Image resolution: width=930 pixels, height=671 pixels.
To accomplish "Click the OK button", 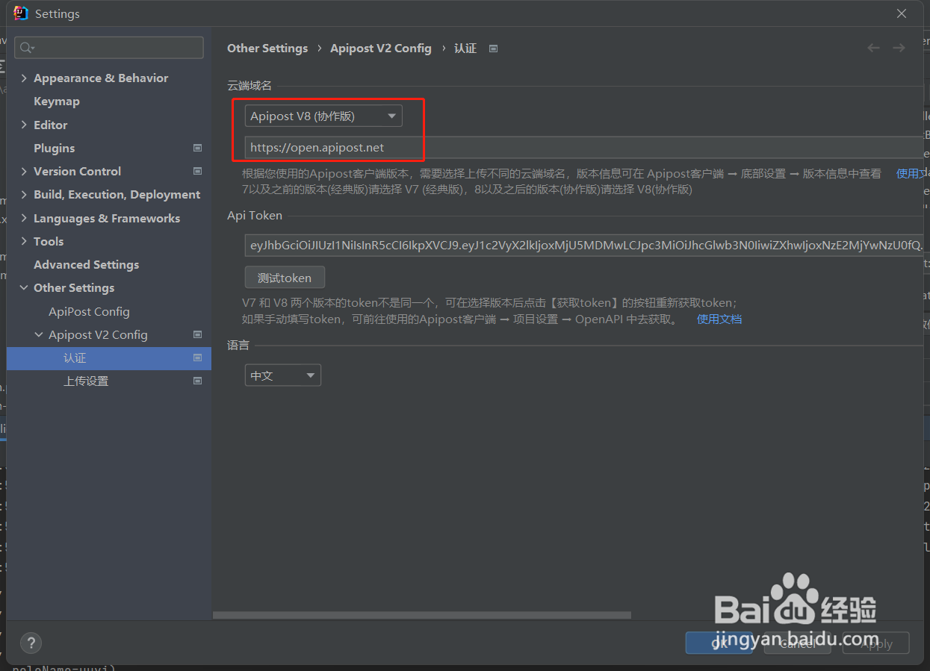I will 719,643.
